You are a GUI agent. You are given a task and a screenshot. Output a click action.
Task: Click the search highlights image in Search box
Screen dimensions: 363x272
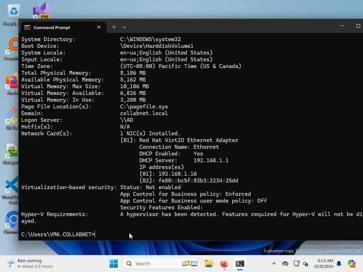coord(190,263)
